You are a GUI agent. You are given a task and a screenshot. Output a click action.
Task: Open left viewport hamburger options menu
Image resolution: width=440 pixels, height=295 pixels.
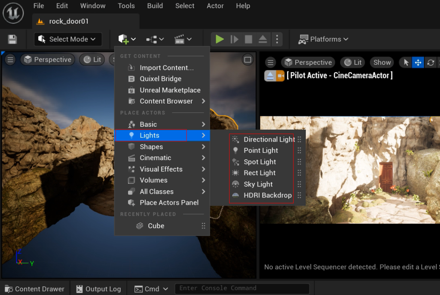click(10, 60)
